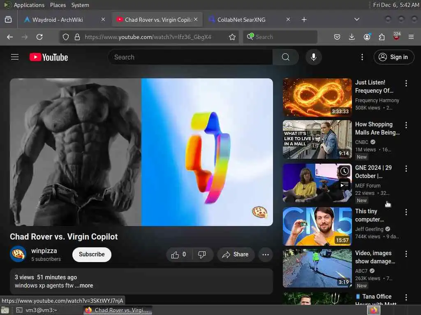Close the Waydroid - ArchWiki tab
This screenshot has width=421, height=315.
pos(103,19)
